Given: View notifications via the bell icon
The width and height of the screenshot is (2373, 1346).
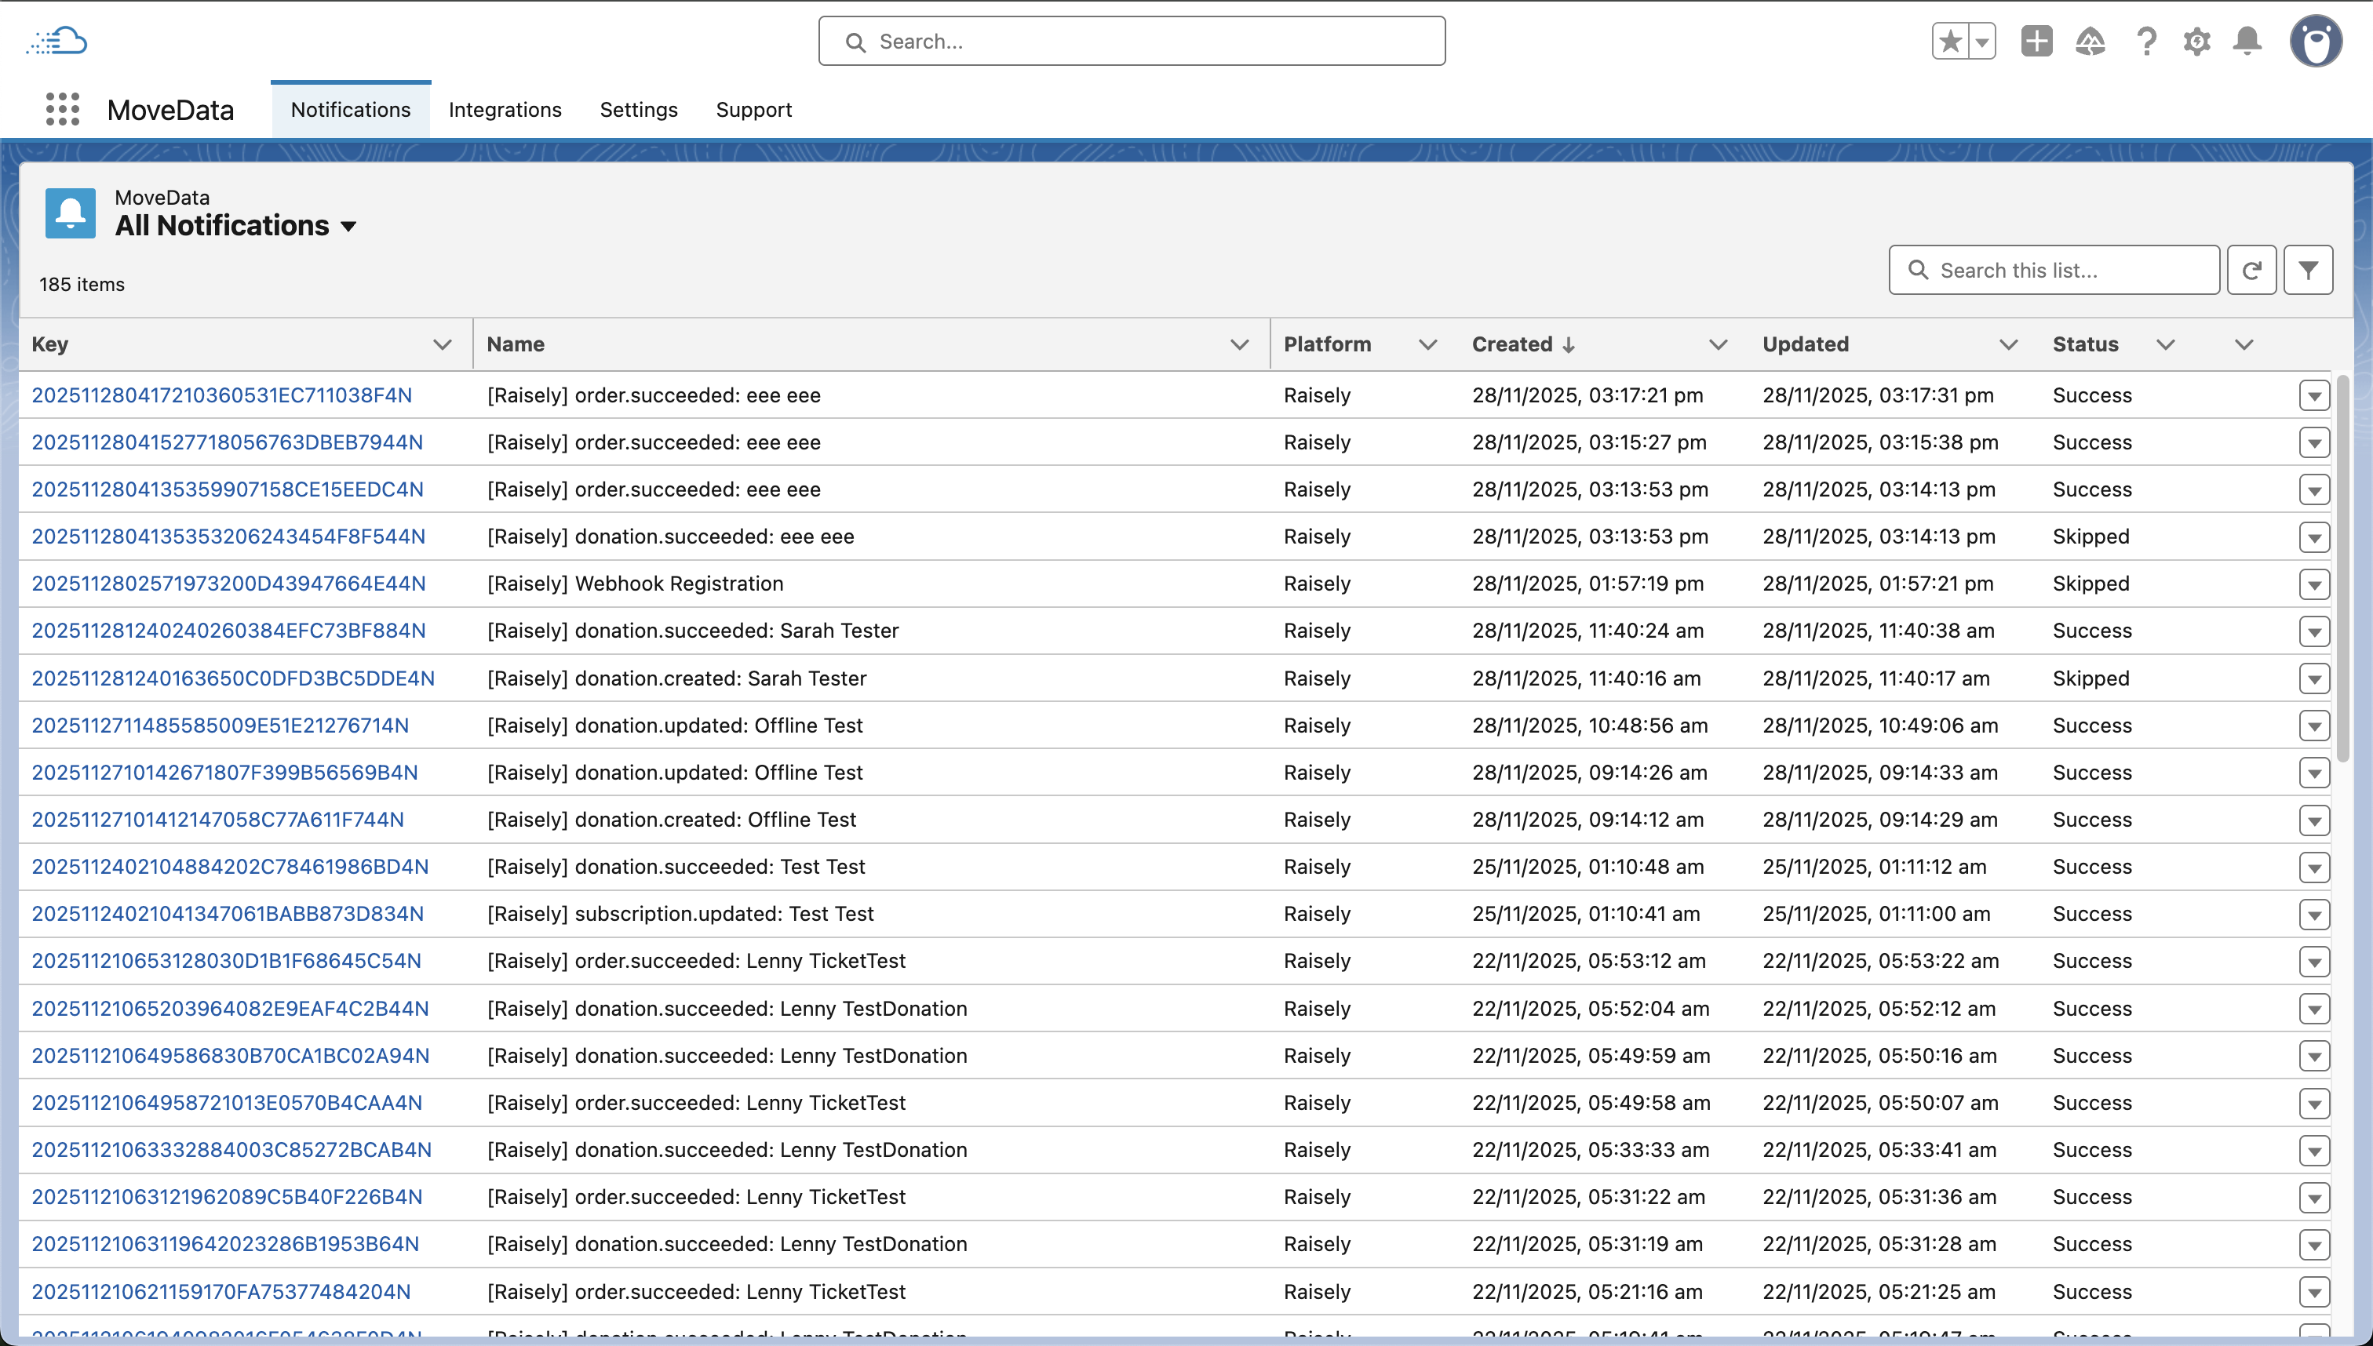Looking at the screenshot, I should tap(2247, 41).
